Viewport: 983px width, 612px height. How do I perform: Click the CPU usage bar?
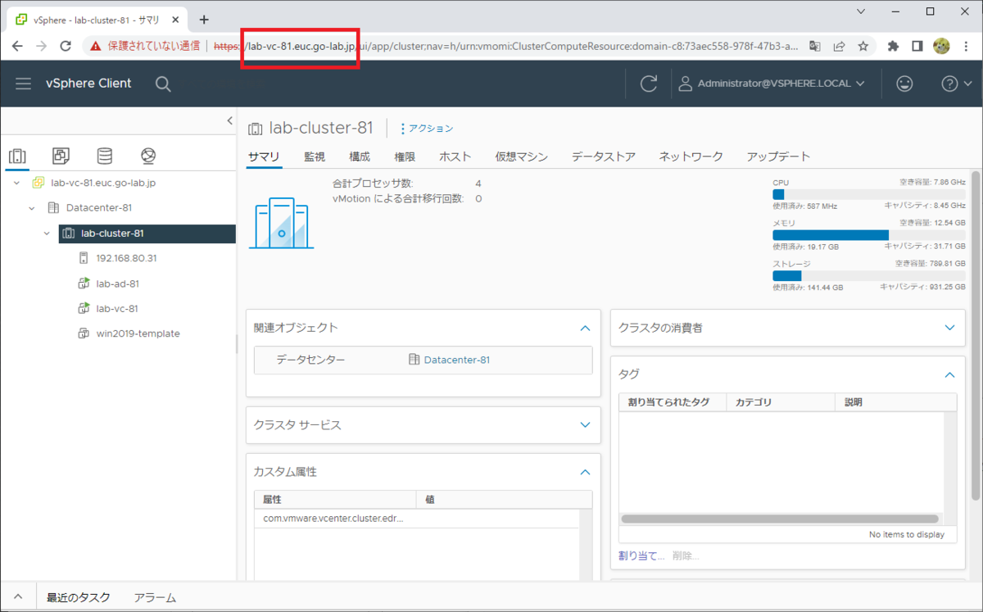(x=868, y=194)
